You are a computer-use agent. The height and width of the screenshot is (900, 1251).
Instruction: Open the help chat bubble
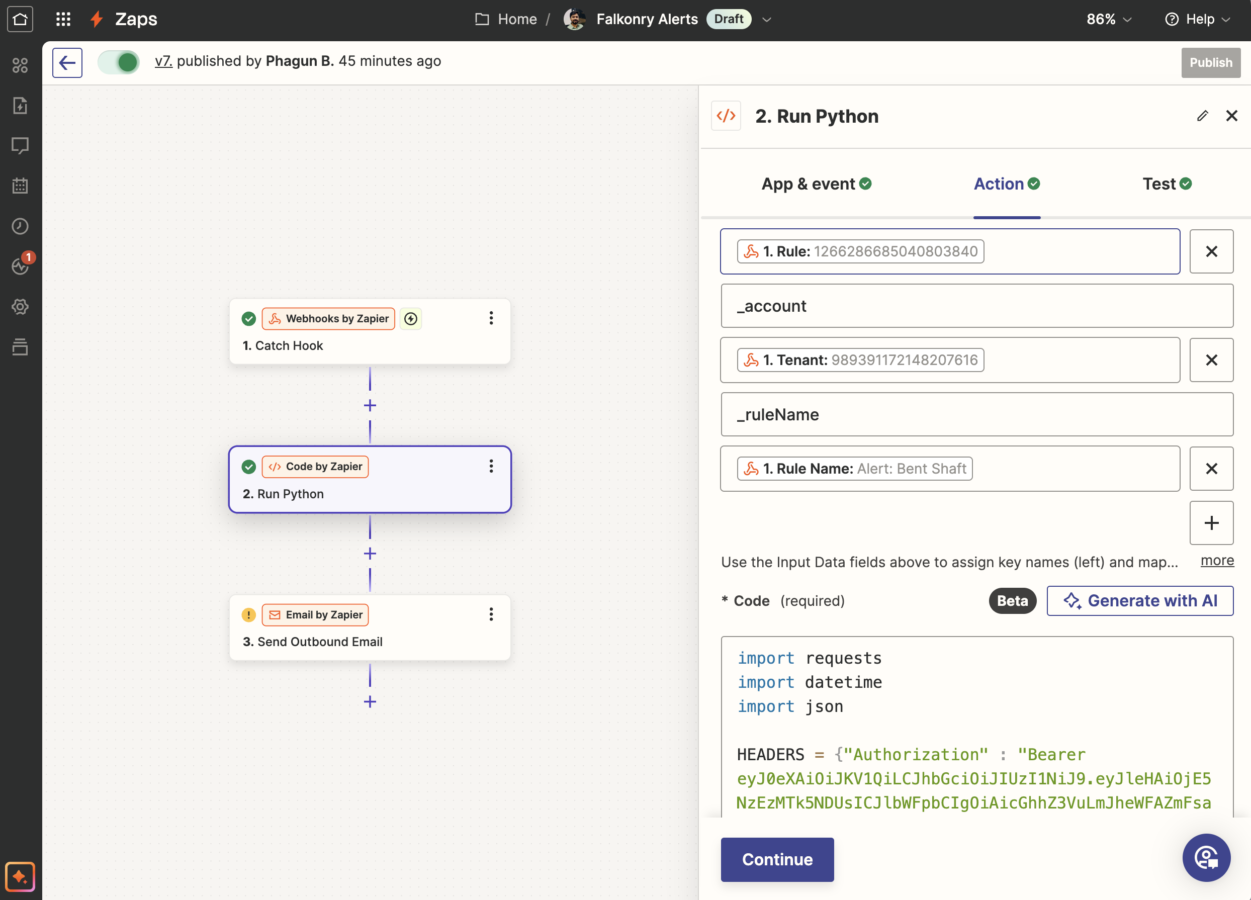(1206, 858)
